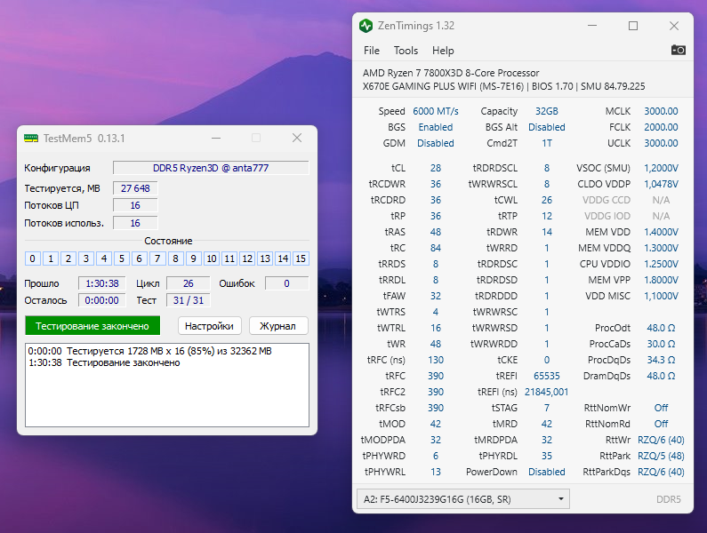The width and height of the screenshot is (707, 533).
Task: Click the RttPark value RZQ/5 (48)
Action: [x=661, y=456]
